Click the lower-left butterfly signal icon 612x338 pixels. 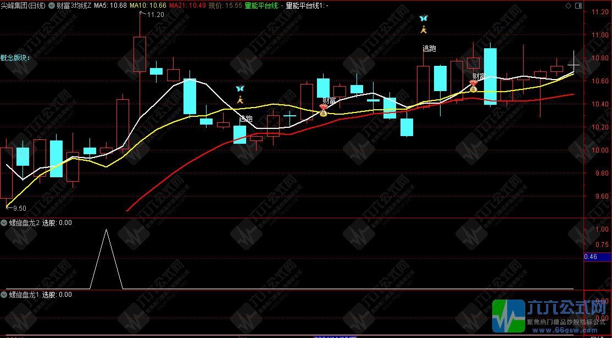tap(240, 88)
